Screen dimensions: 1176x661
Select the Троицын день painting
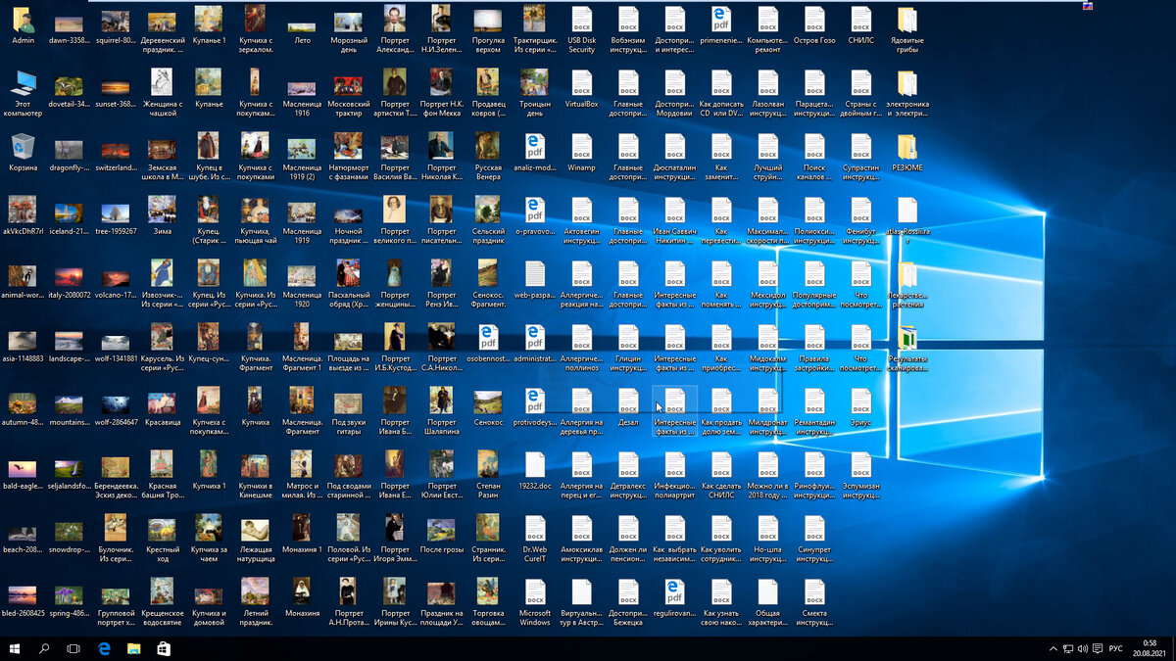tap(534, 83)
